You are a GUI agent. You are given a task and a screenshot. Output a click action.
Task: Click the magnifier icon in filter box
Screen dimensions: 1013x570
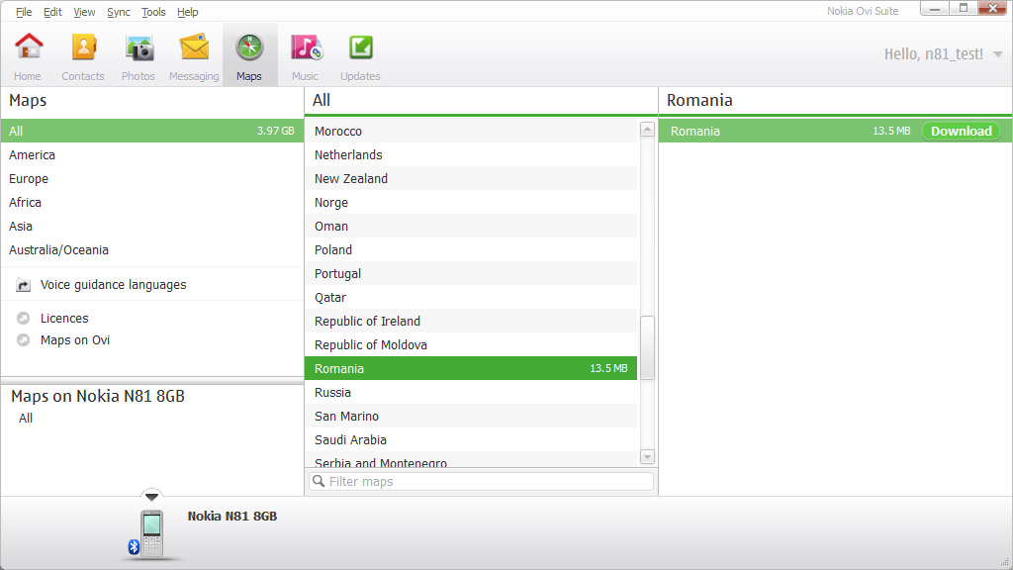(x=319, y=482)
